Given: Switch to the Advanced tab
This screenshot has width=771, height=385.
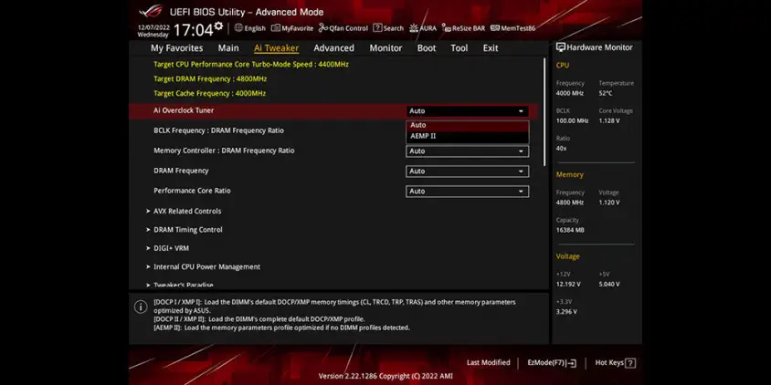Looking at the screenshot, I should click(333, 48).
